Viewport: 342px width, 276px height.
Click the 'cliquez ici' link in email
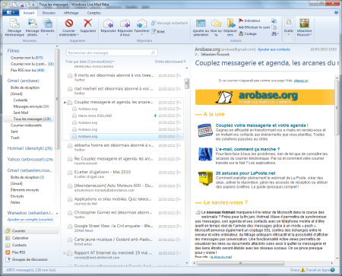[301, 81]
